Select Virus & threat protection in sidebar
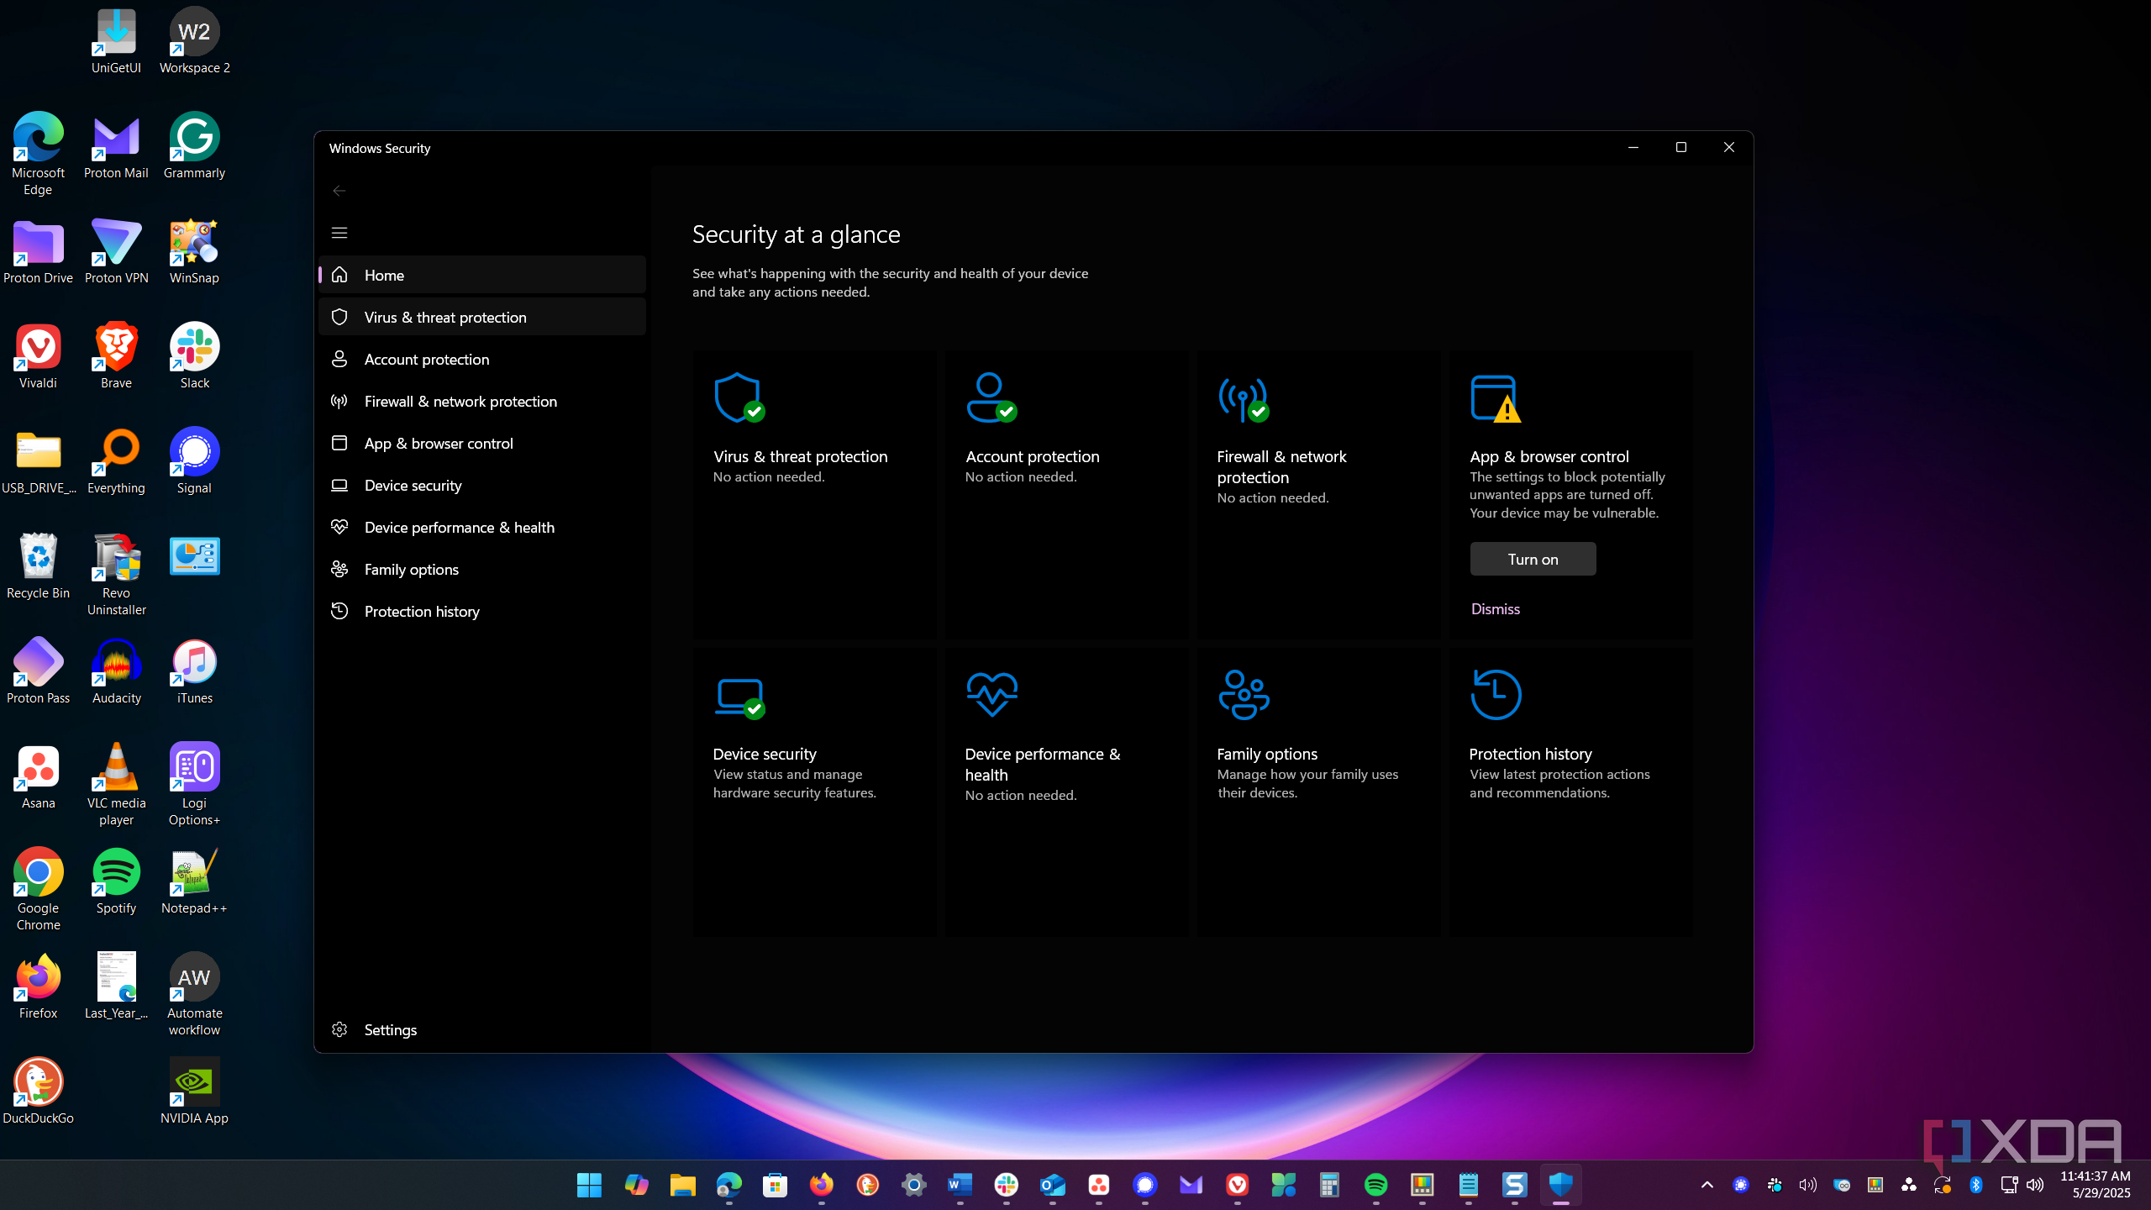This screenshot has height=1210, width=2151. pos(445,317)
